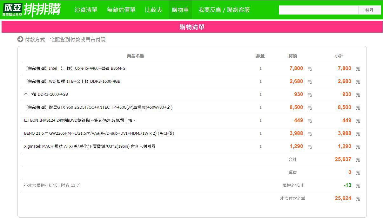Click the pink 購物清單 header bar
383x219 pixels.
click(192, 27)
